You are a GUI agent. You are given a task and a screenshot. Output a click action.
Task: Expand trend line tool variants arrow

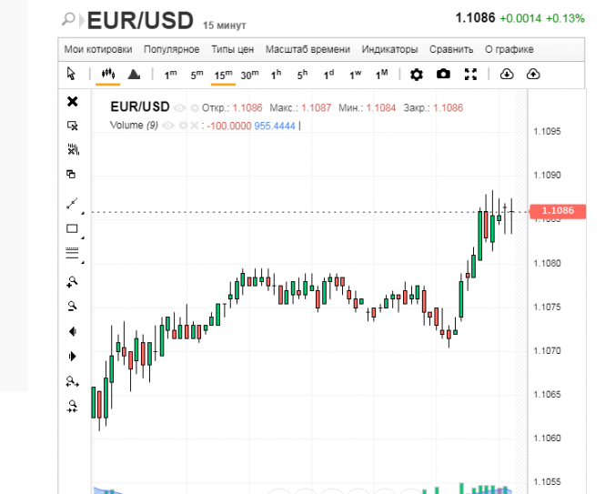(83, 213)
